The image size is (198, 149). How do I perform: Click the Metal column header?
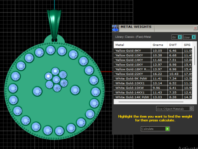[132, 45]
